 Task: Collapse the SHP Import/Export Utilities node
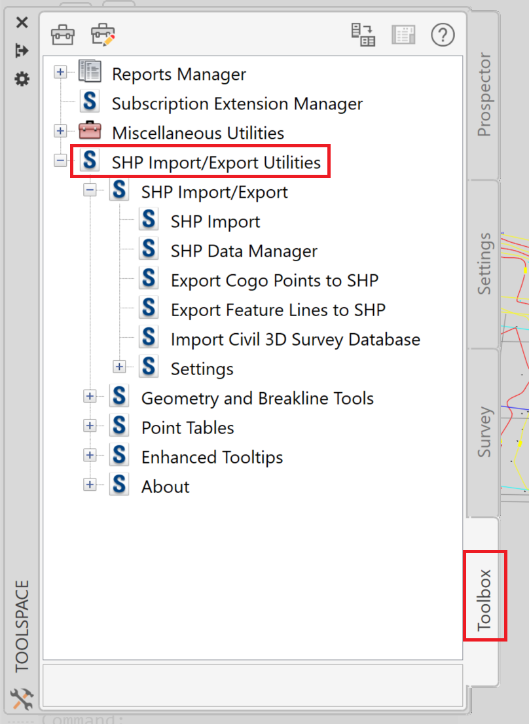tap(60, 160)
